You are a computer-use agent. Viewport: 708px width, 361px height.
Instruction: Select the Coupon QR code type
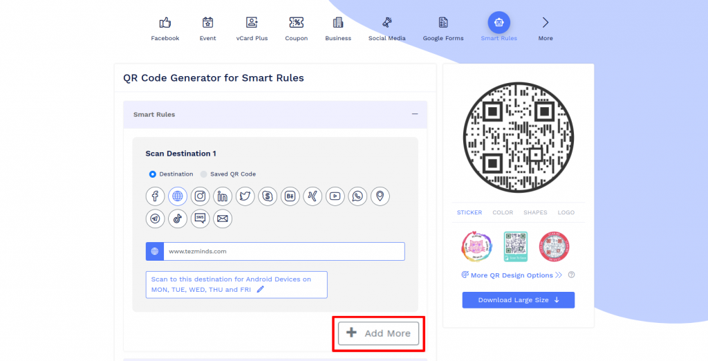point(296,28)
